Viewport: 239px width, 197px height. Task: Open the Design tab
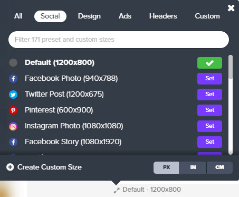[89, 16]
